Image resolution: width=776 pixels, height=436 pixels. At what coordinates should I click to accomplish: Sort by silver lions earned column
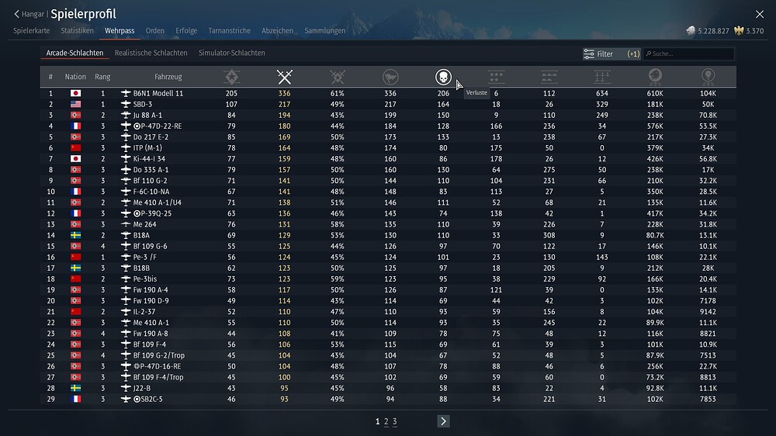(654, 77)
